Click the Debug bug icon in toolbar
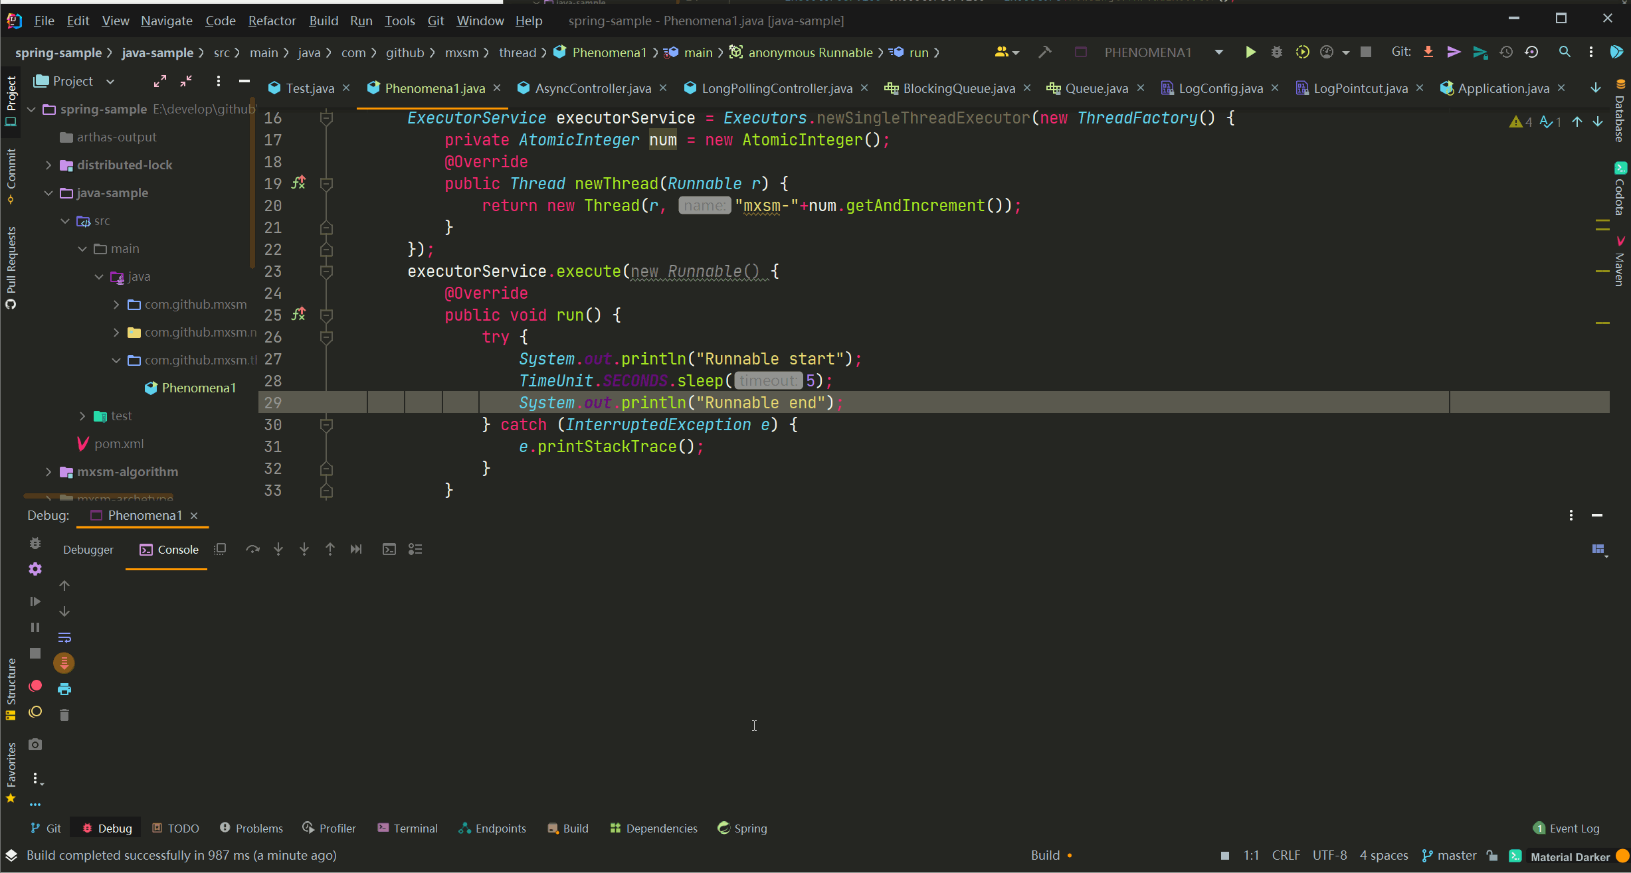 point(1276,52)
